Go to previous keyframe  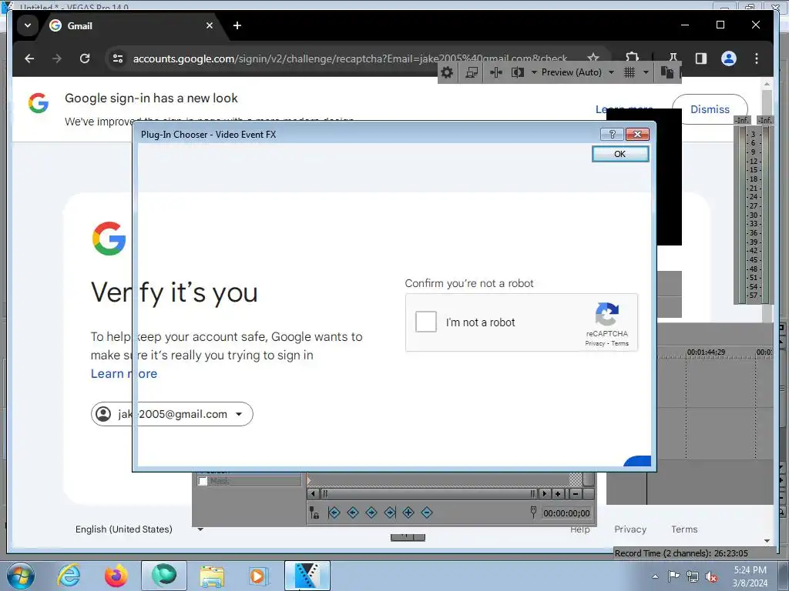[x=353, y=513]
